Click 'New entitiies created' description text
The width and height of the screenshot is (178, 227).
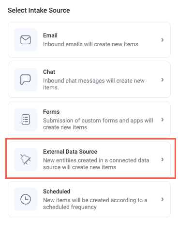pos(96,164)
